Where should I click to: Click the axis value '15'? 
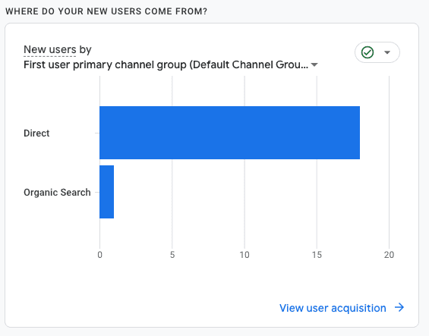[317, 255]
